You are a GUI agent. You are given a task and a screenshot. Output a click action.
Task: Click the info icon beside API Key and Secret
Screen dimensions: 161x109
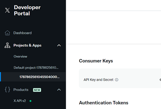(117, 80)
